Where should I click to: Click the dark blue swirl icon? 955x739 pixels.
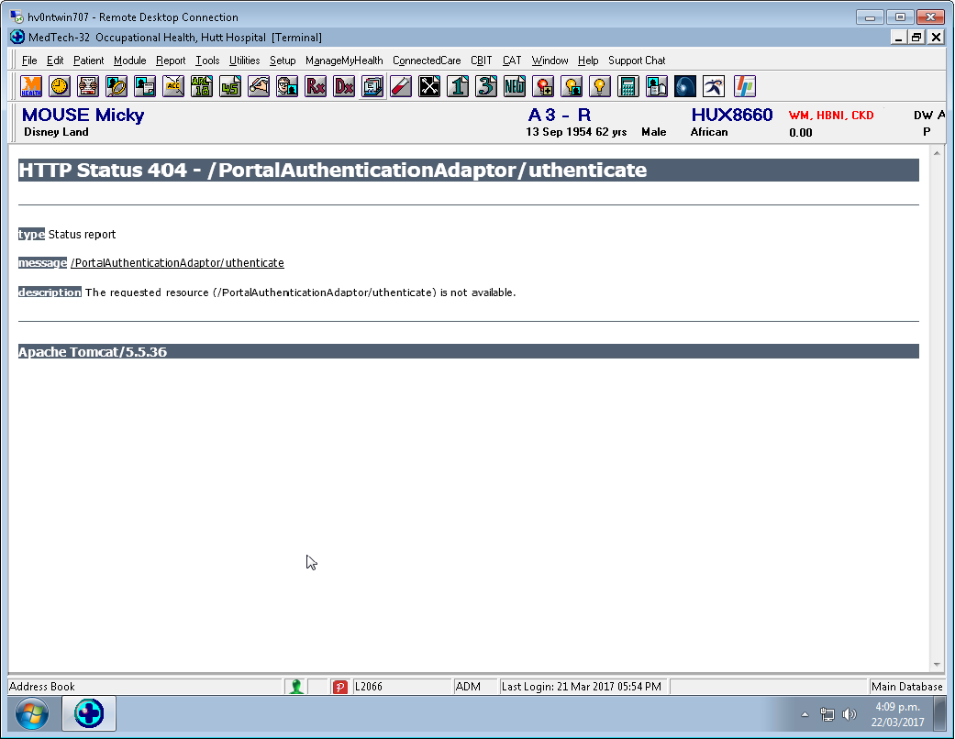click(685, 86)
